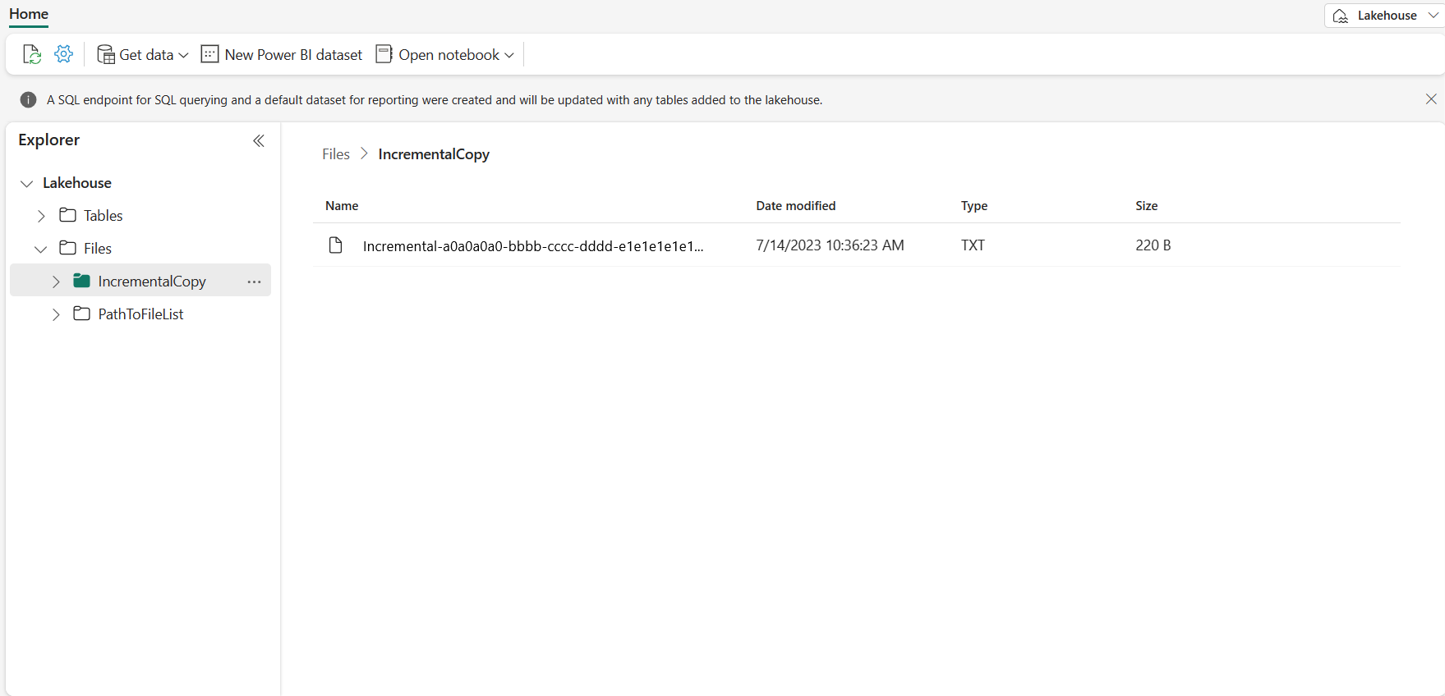Click the Get data database icon
This screenshot has width=1445, height=696.
(x=106, y=54)
